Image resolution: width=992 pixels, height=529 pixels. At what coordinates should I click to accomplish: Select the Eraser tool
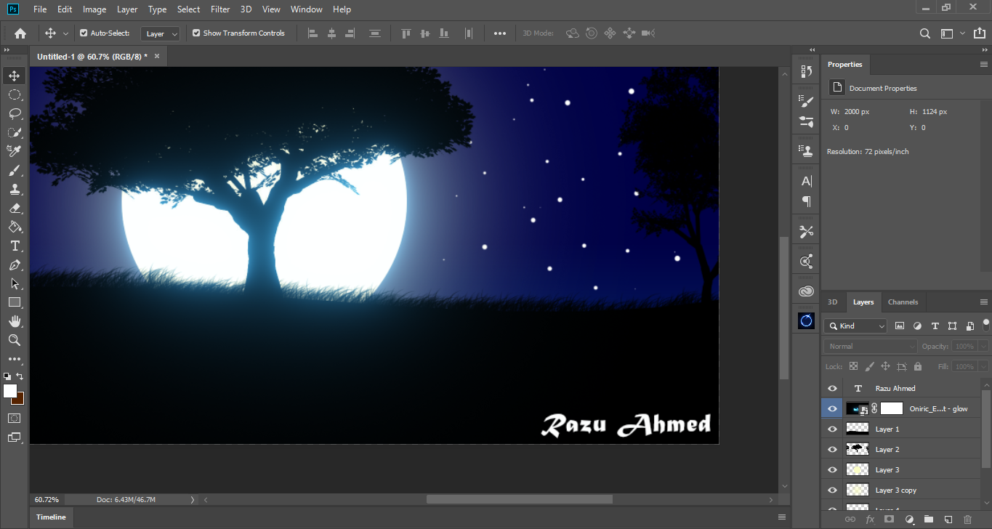[14, 208]
